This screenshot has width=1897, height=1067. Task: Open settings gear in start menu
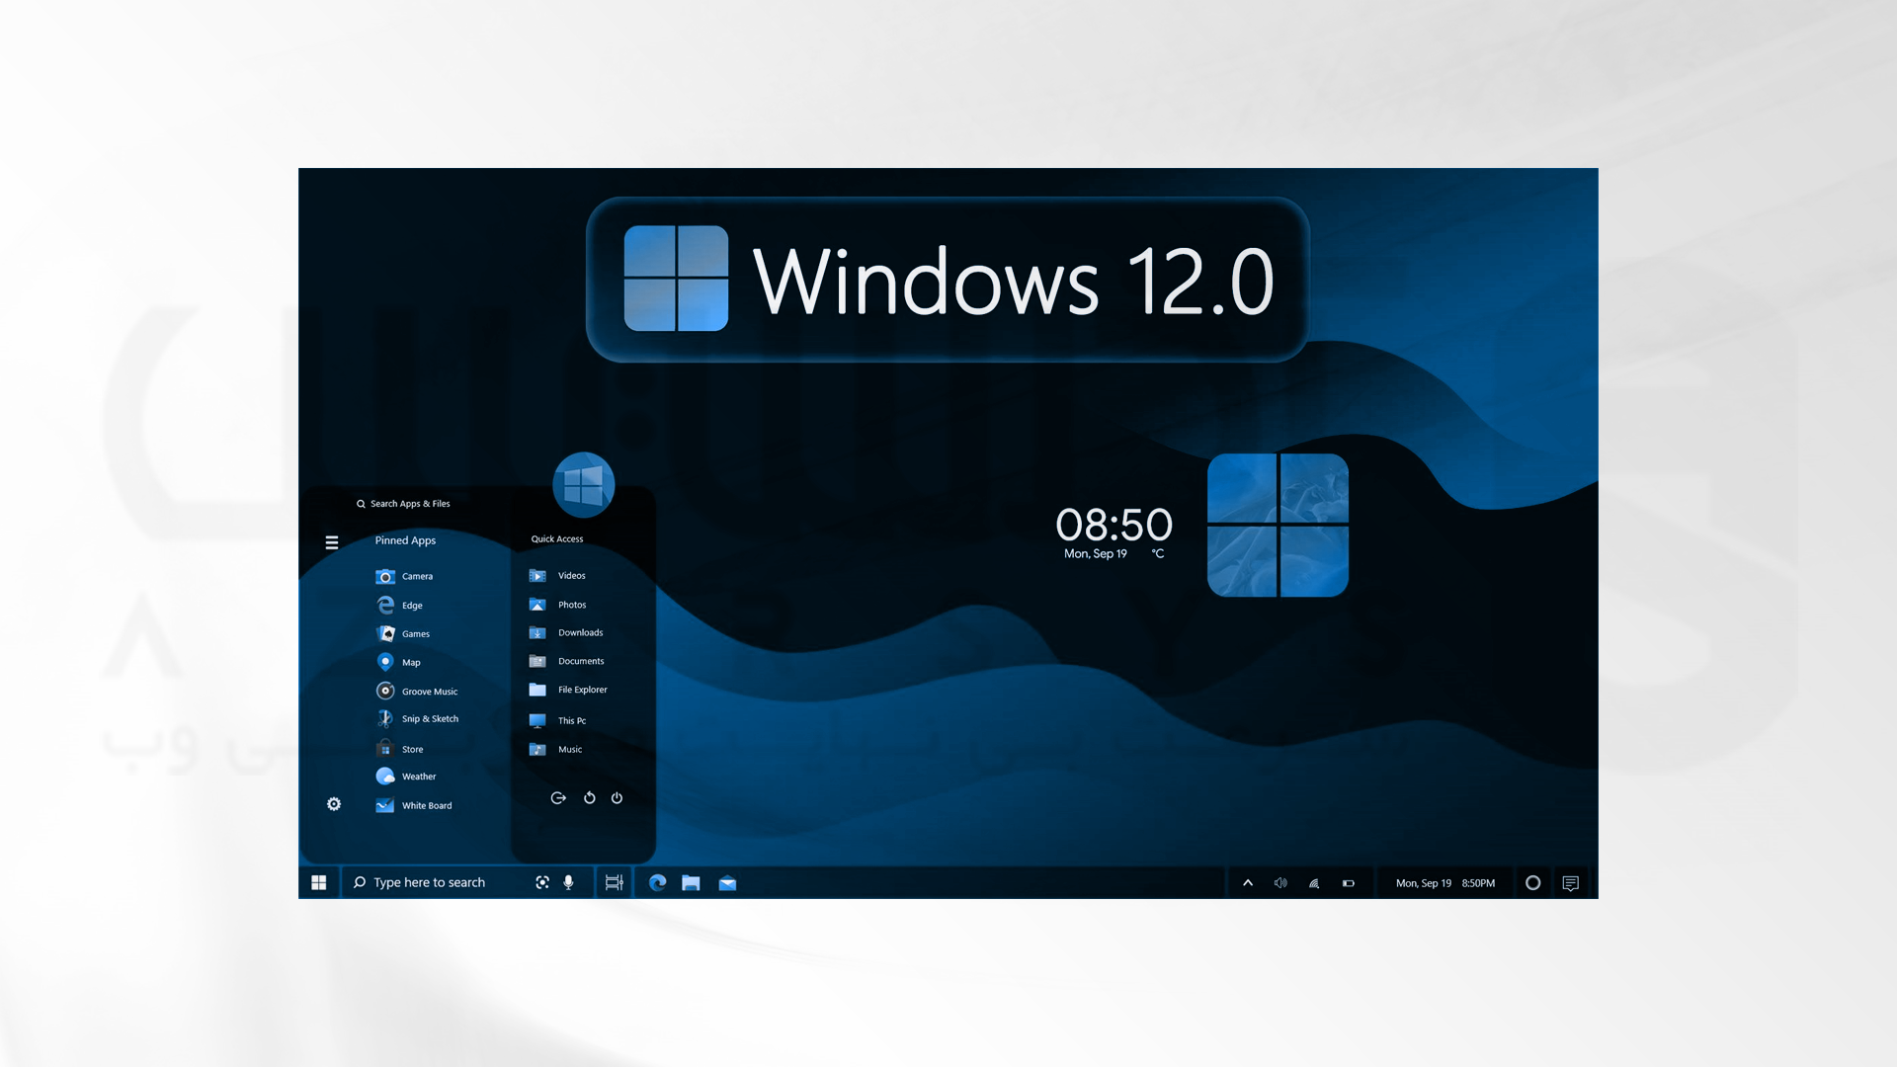coord(334,804)
